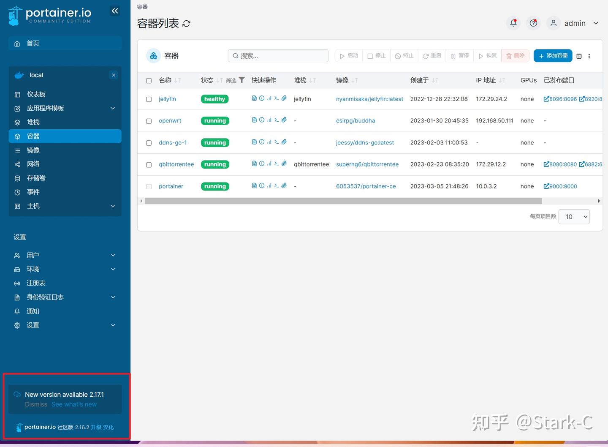This screenshot has width=608, height=447.
Task: Open the table columns settings icon
Action: (579, 56)
